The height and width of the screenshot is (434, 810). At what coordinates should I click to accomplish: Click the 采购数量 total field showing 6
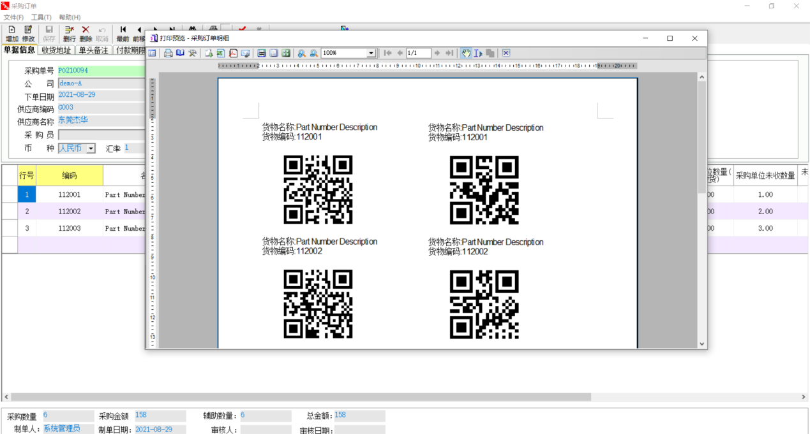(68, 416)
